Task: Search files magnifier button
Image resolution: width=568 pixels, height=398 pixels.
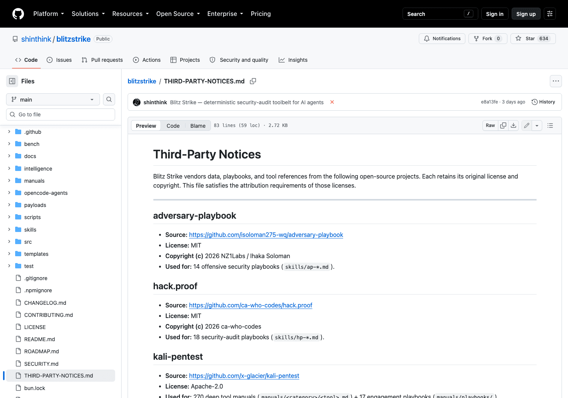Action: coord(109,99)
